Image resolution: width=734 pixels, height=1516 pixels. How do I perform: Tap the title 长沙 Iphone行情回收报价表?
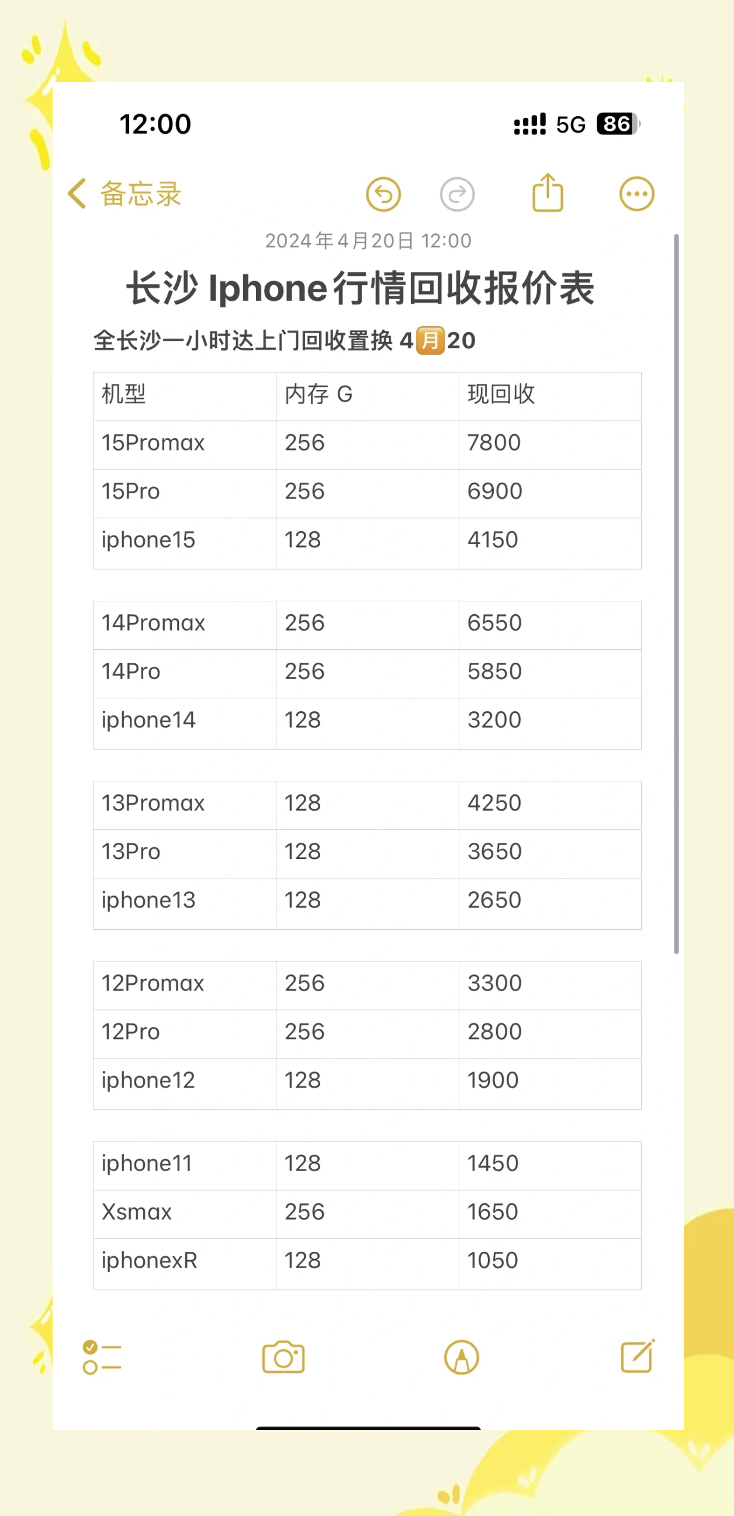pyautogui.click(x=360, y=288)
